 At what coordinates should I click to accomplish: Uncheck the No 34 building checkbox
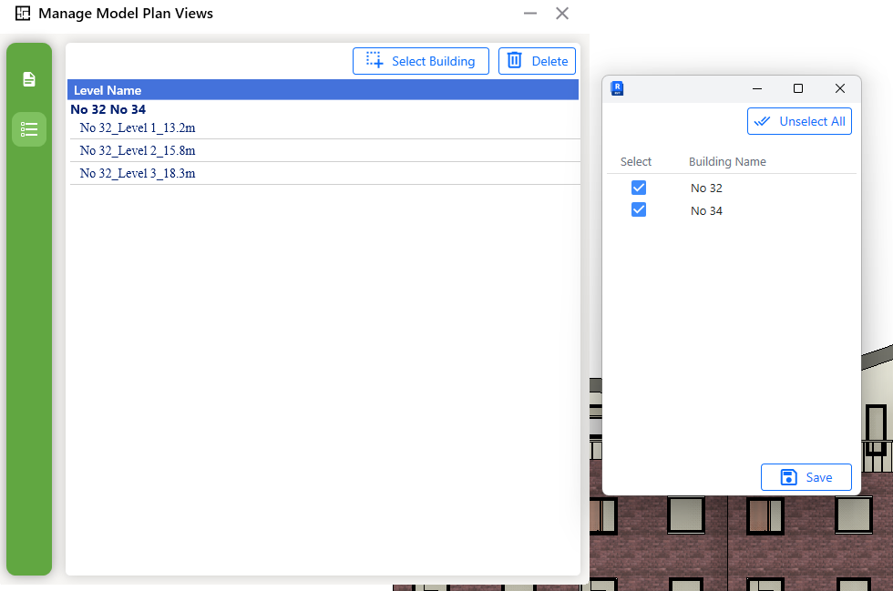pyautogui.click(x=639, y=210)
